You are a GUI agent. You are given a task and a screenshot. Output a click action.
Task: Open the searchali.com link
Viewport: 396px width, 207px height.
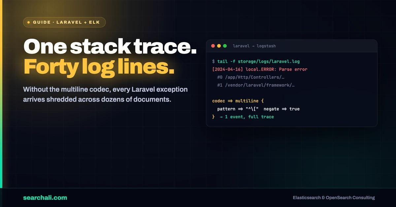pos(45,197)
